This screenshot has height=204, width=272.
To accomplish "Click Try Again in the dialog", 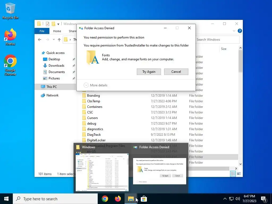I will pos(149,72).
